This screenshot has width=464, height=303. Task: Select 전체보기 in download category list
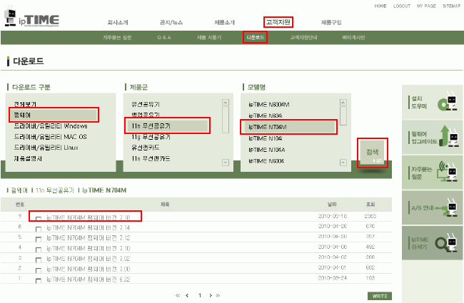[x=25, y=104]
